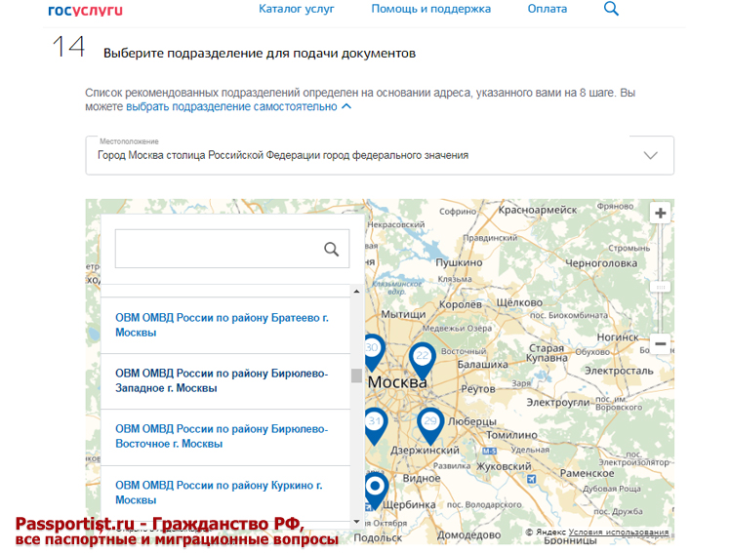Image resolution: width=731 pixels, height=553 pixels.
Task: Open Яндекс Условия использования link
Action: 619,532
